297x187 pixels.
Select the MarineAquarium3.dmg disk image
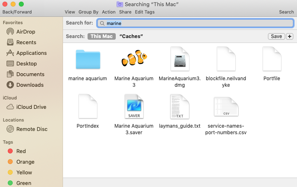click(x=180, y=60)
